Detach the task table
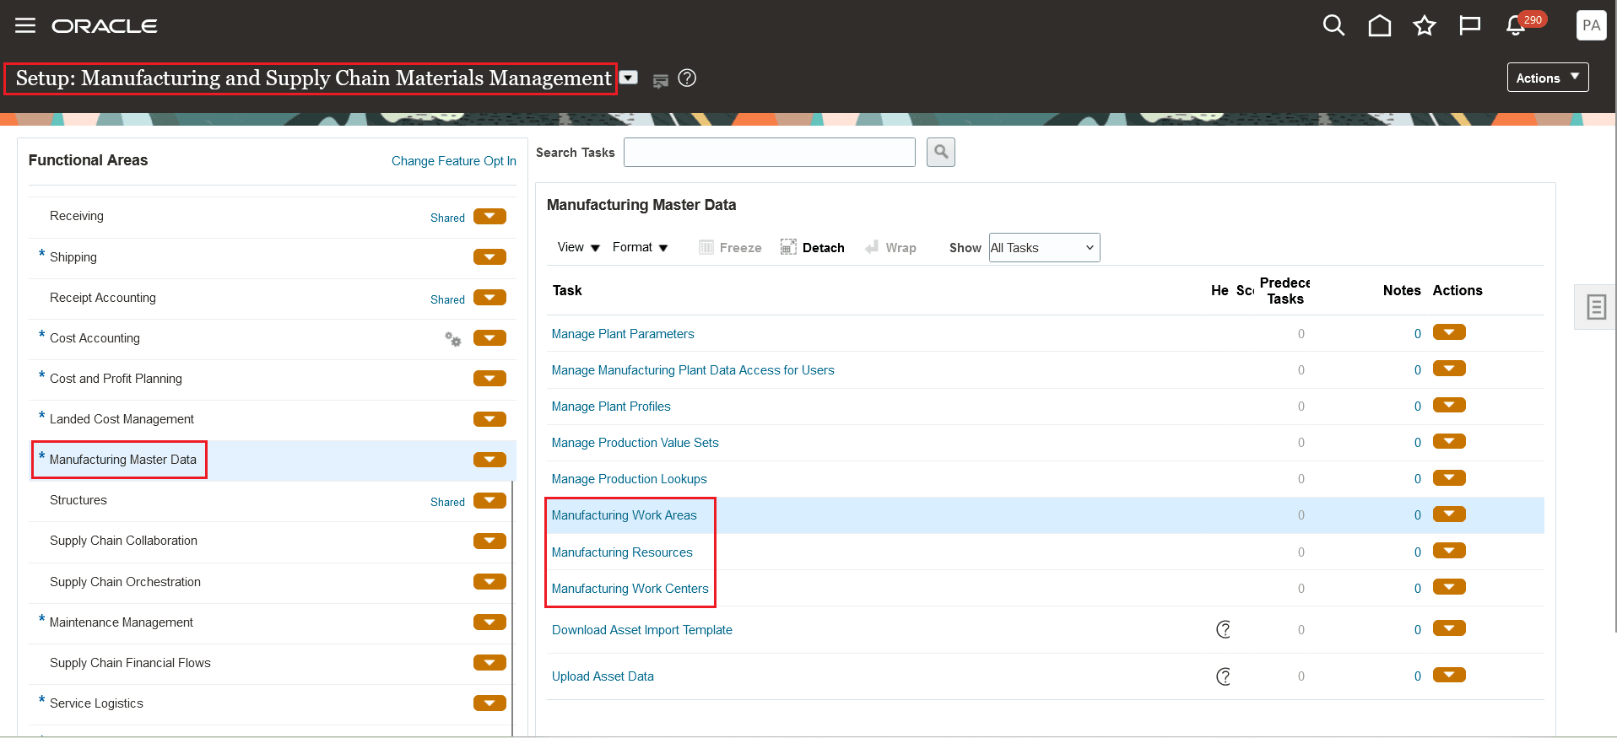The image size is (1617, 738). point(812,247)
